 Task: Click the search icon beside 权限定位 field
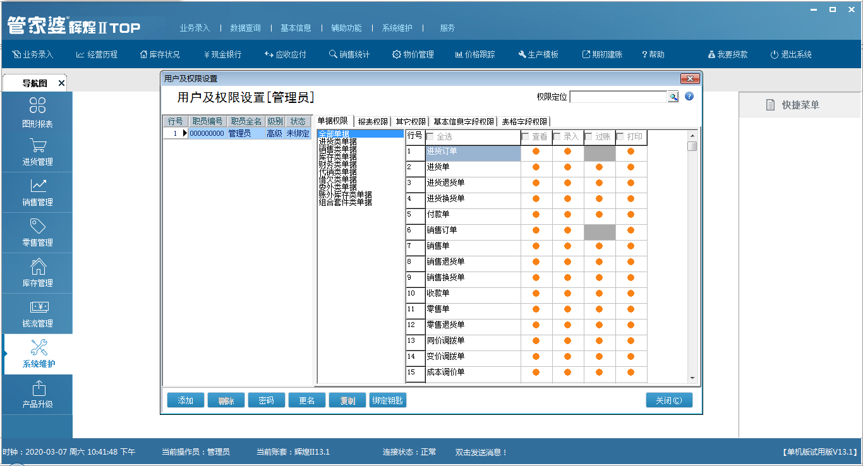tap(673, 97)
